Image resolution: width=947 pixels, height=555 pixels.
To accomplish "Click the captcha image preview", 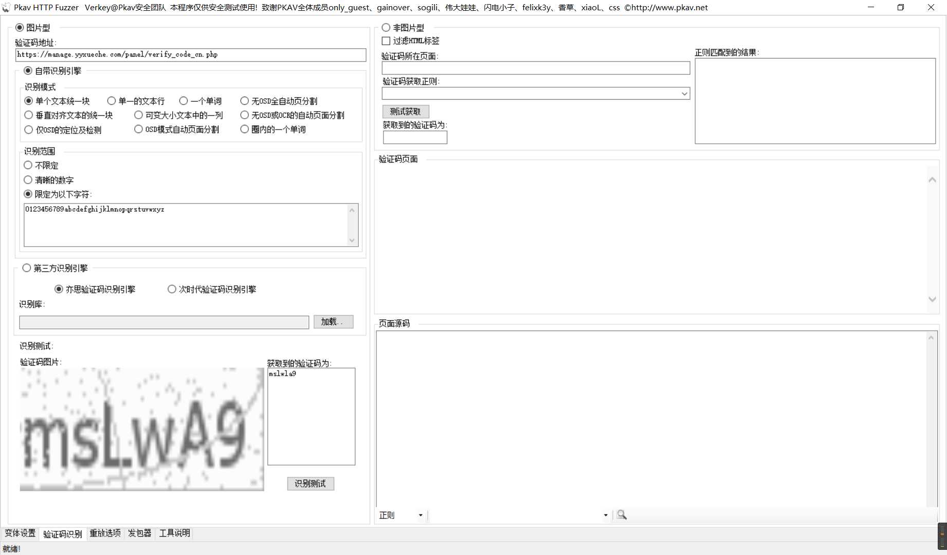I will point(142,430).
